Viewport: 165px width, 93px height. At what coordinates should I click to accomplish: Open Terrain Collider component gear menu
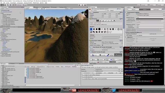point(122,41)
